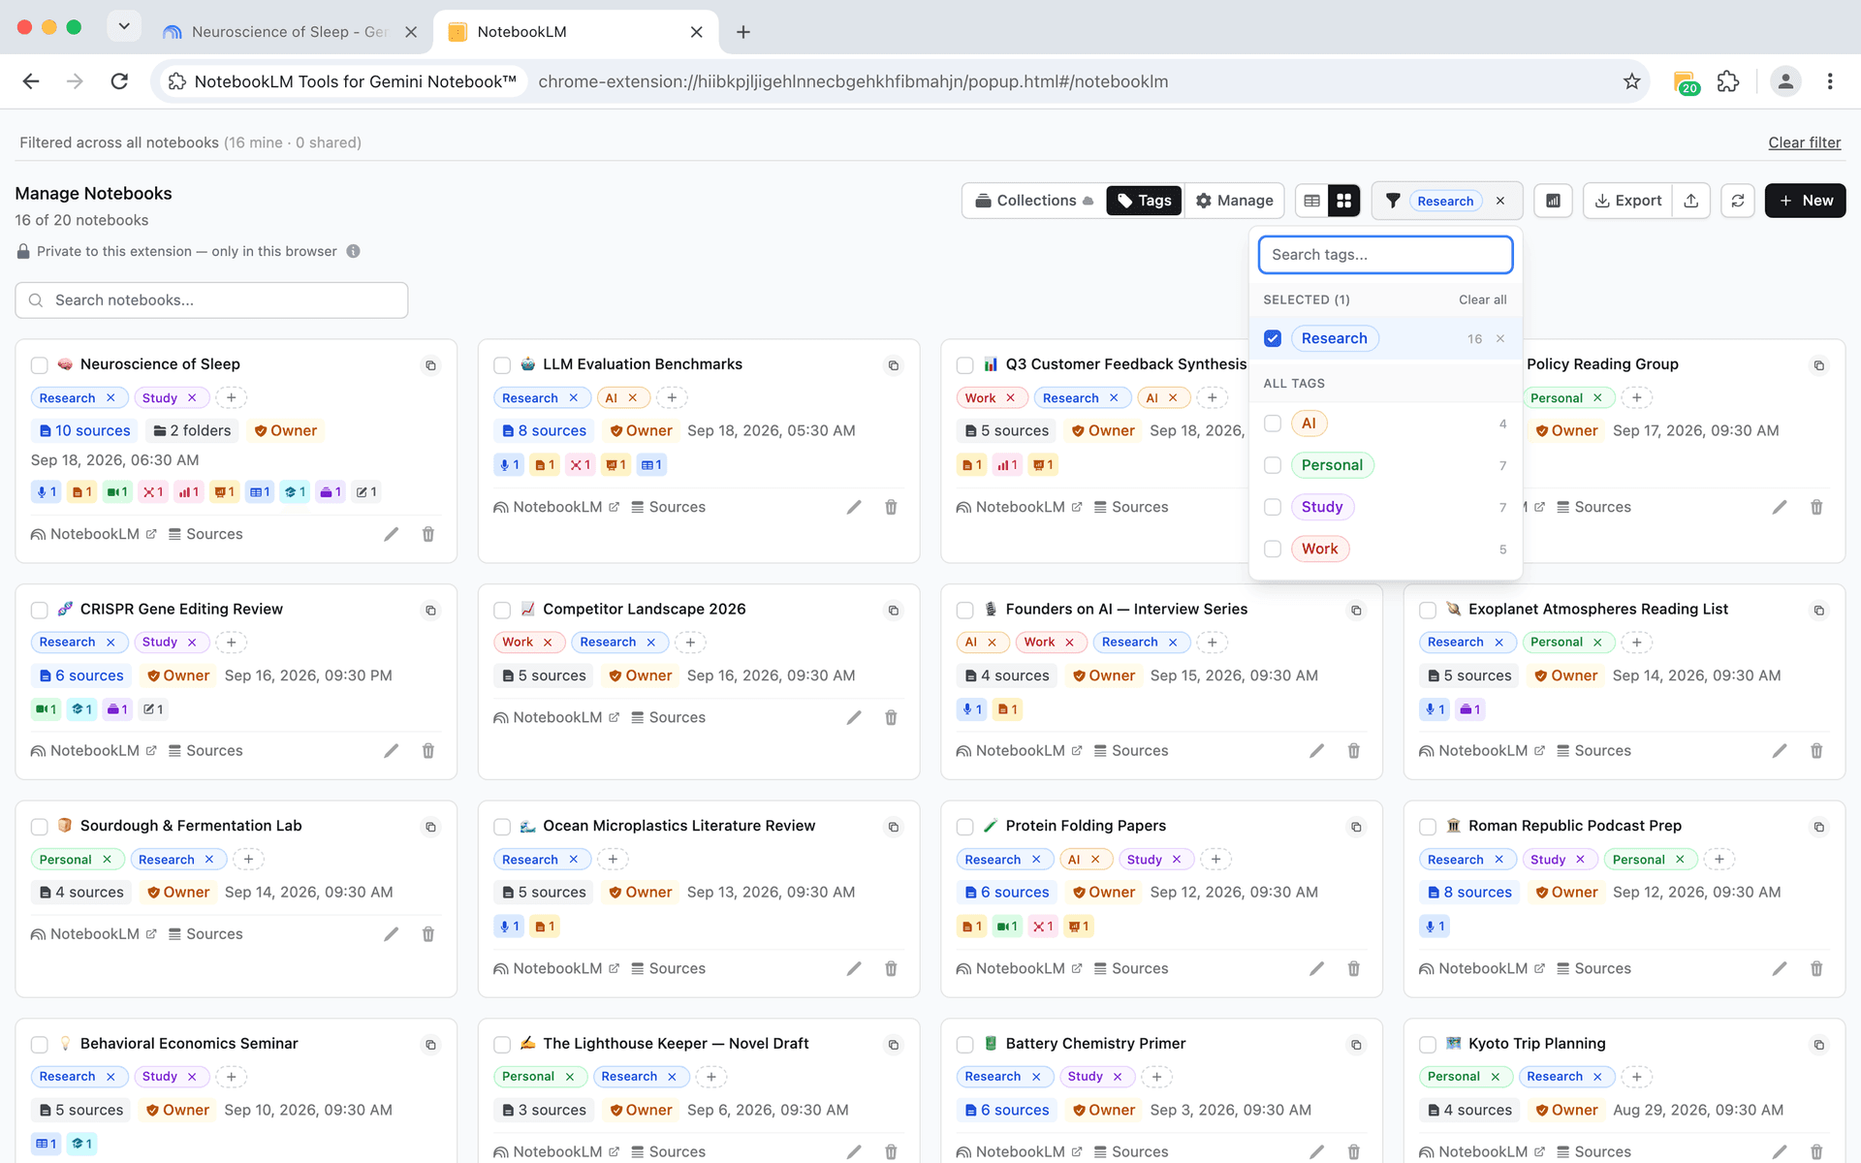Bookmark this page with the star icon

click(x=1632, y=81)
